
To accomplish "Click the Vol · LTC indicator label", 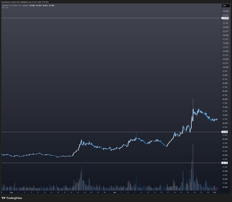I will (5, 8).
